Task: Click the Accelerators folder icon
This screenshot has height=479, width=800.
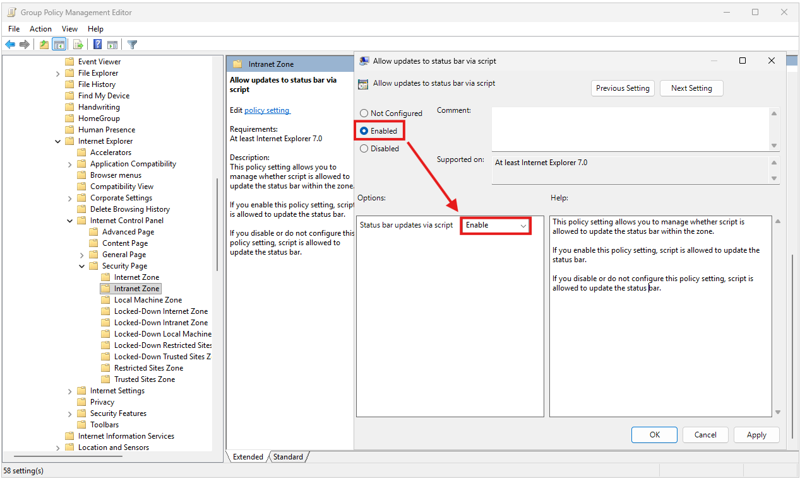Action: (81, 153)
